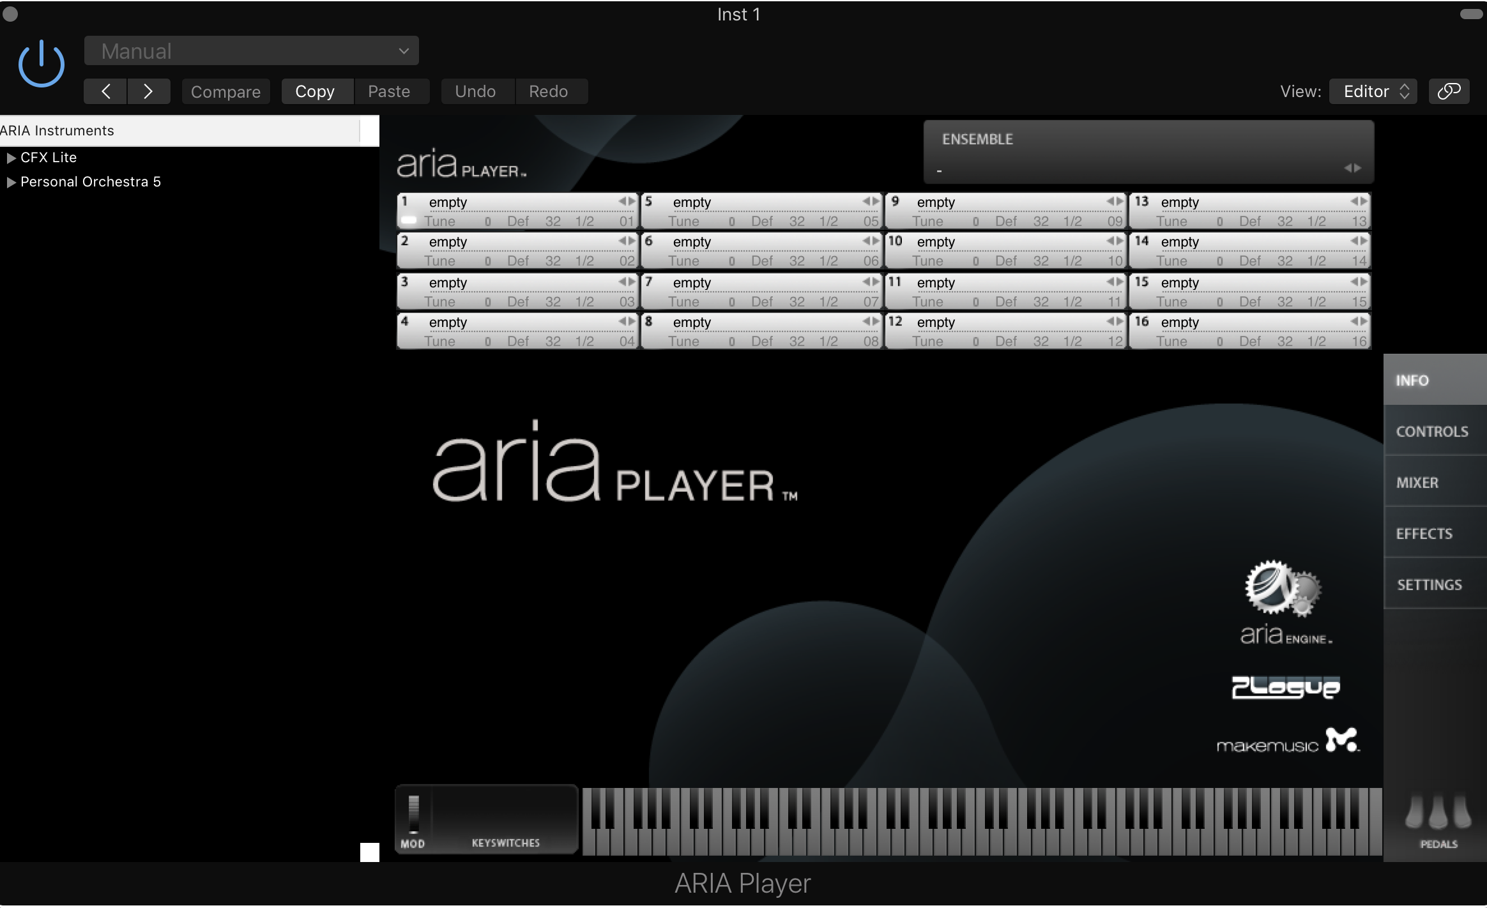Click the MakeMusic logo
1487x908 pixels.
[1288, 742]
